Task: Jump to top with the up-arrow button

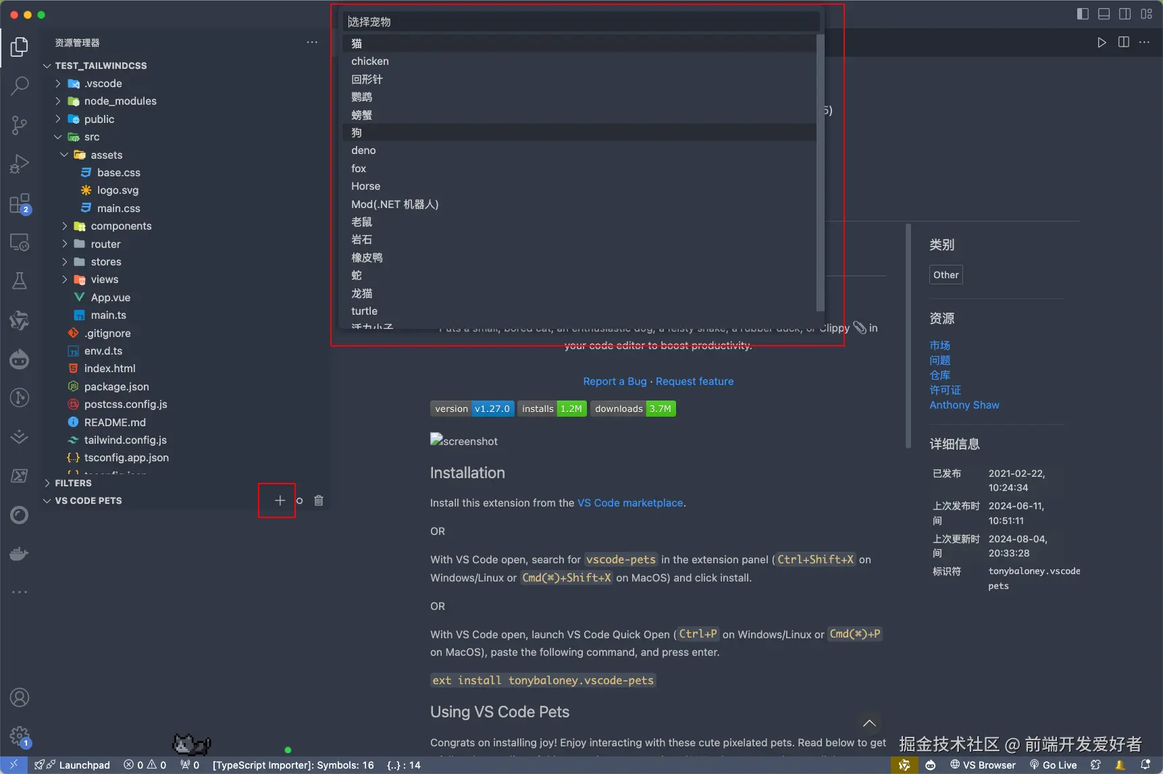Action: point(869,723)
